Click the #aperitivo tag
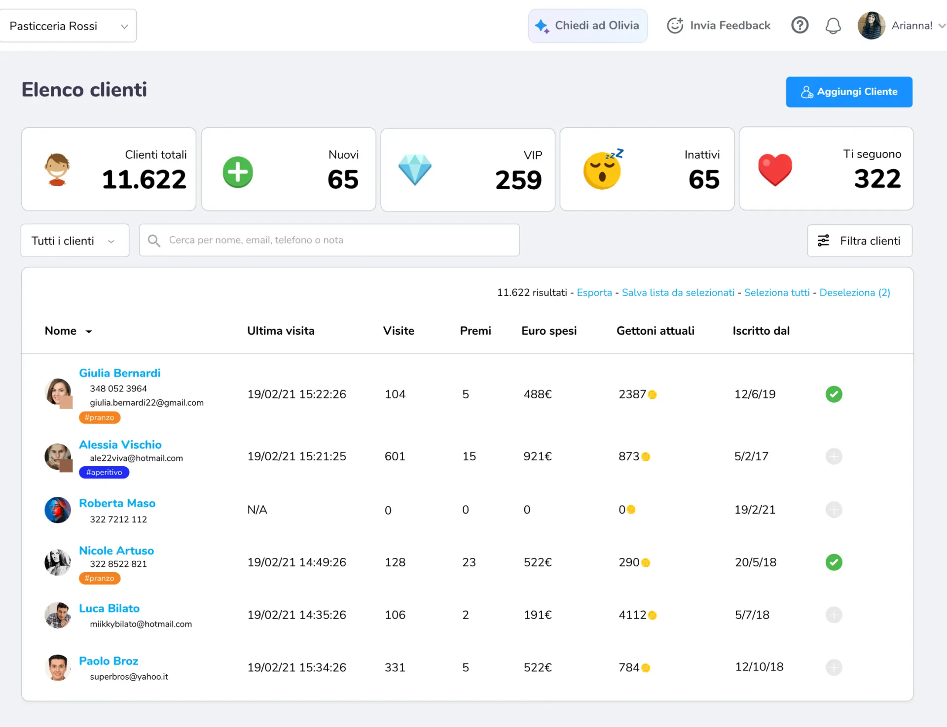 [x=104, y=472]
